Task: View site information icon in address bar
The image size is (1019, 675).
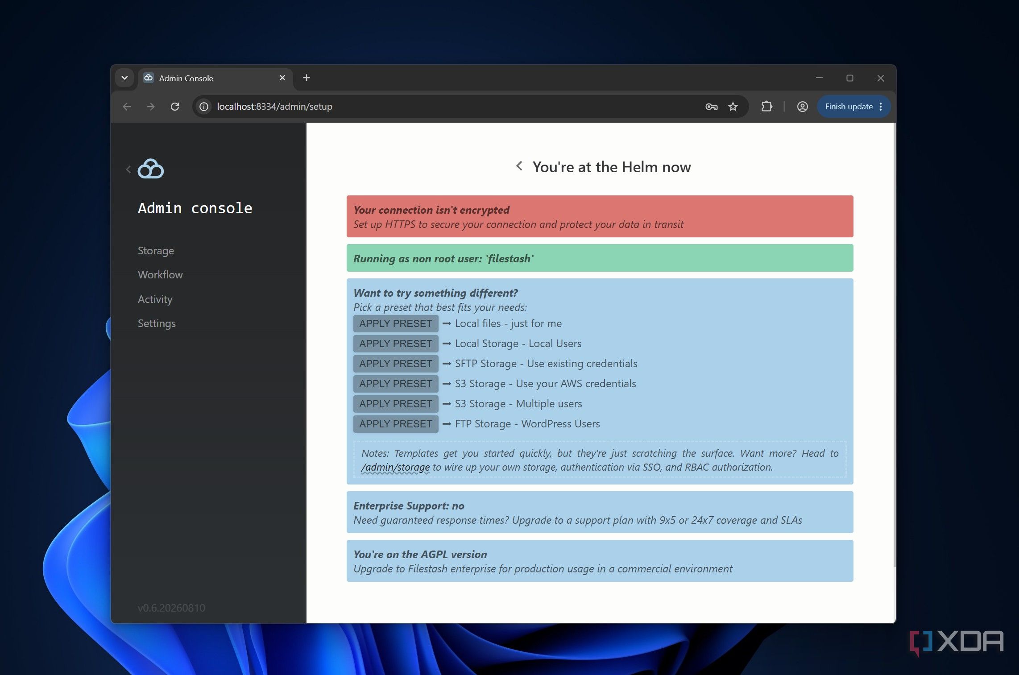Action: [x=204, y=107]
